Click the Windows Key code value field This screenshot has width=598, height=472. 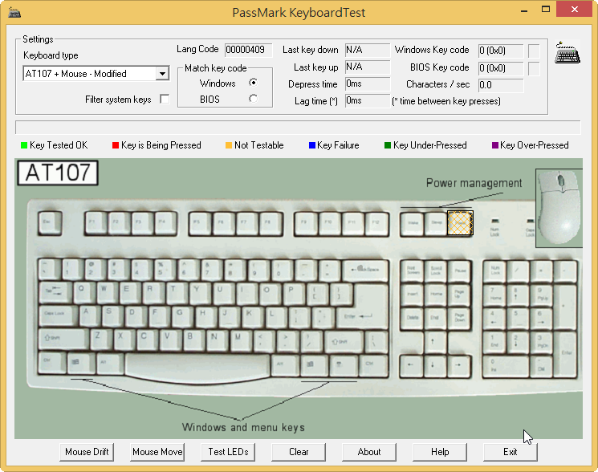pos(501,51)
